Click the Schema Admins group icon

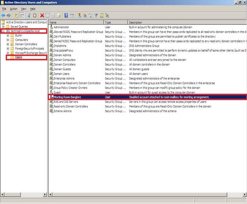point(52,111)
